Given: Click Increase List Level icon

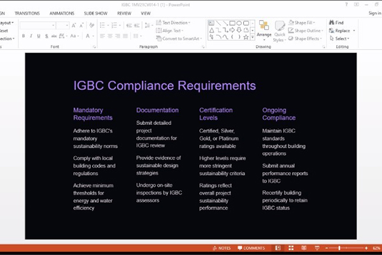Looking at the screenshot, I should click(137, 25).
